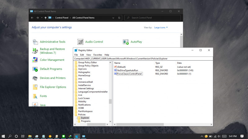Select the Policies registry key
Image resolution: width=248 pixels, height=139 pixels.
pyautogui.click(x=82, y=115)
